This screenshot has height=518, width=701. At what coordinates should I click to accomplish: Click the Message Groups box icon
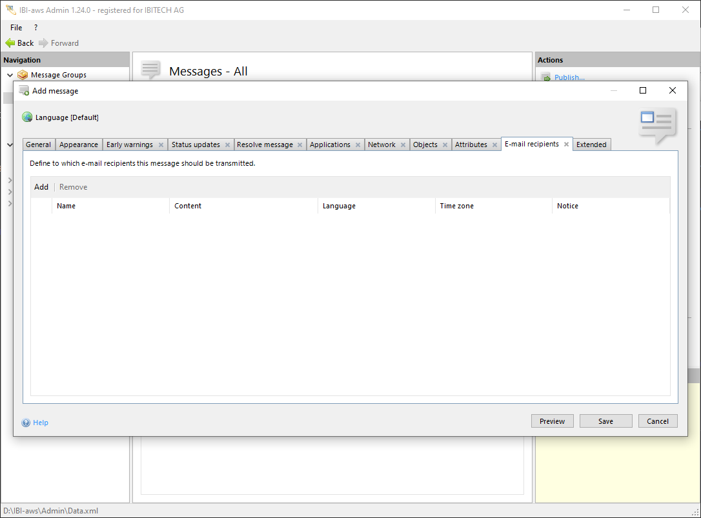23,75
